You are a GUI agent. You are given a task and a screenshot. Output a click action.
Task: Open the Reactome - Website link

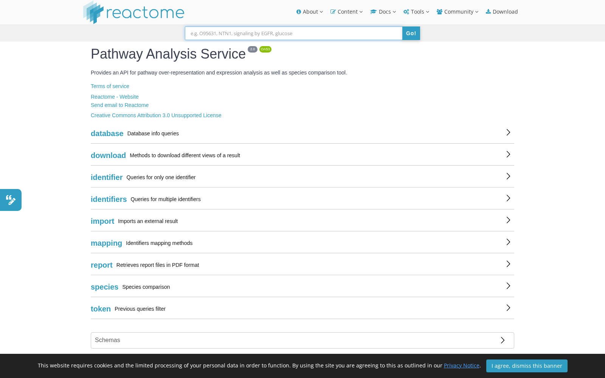[x=115, y=97]
